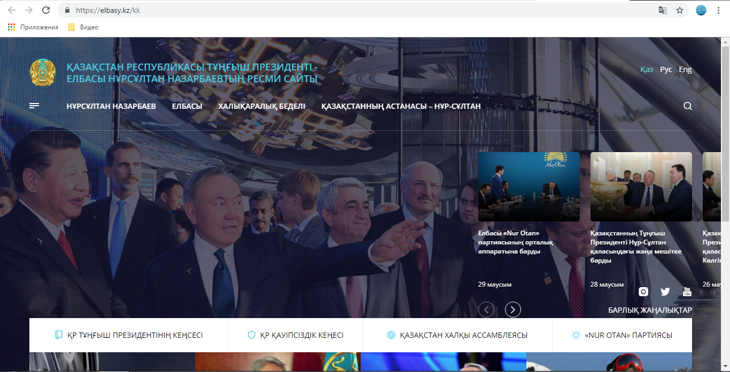This screenshot has height=372, width=730.
Task: Click the search magnifier icon
Action: tap(688, 106)
